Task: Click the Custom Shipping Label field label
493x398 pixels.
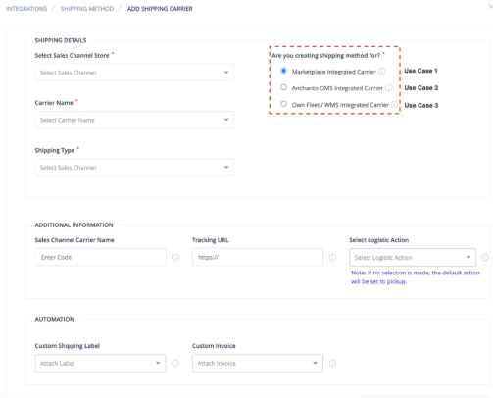Action: pos(68,346)
